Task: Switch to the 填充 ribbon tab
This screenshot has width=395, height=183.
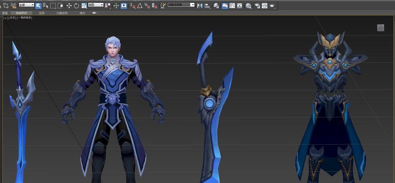Action: (x=83, y=13)
